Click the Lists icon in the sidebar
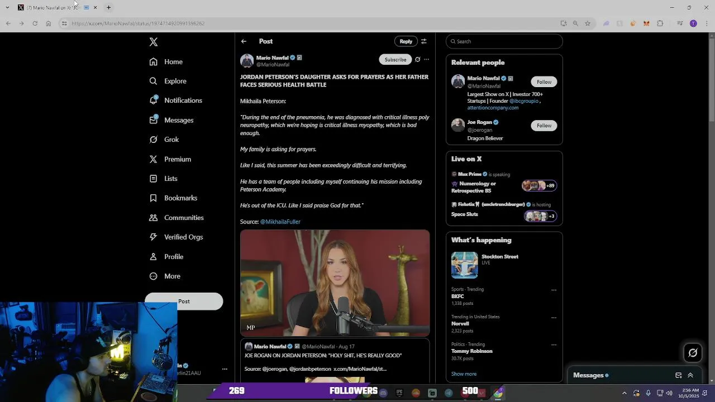This screenshot has height=402, width=715. pyautogui.click(x=153, y=179)
